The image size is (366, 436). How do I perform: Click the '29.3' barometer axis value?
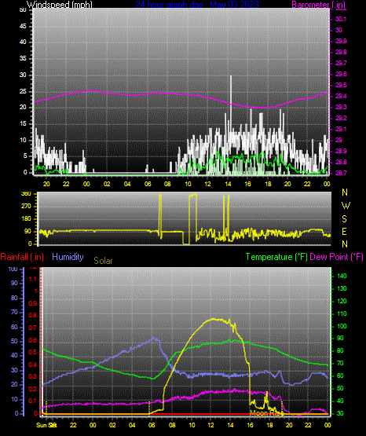tap(341, 107)
